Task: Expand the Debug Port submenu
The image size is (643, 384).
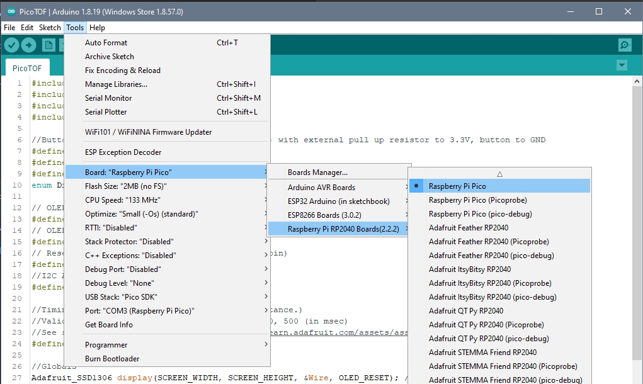Action: pos(168,269)
